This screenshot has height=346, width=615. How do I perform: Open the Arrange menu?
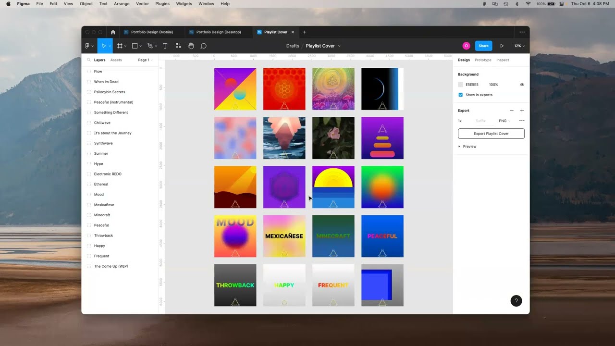tap(122, 3)
